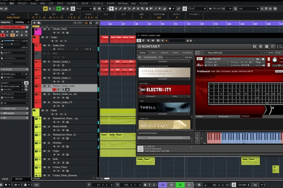Viewport: 283px width, 188px height.
Task: Click the Manage Libraries button
Action: pos(150,57)
